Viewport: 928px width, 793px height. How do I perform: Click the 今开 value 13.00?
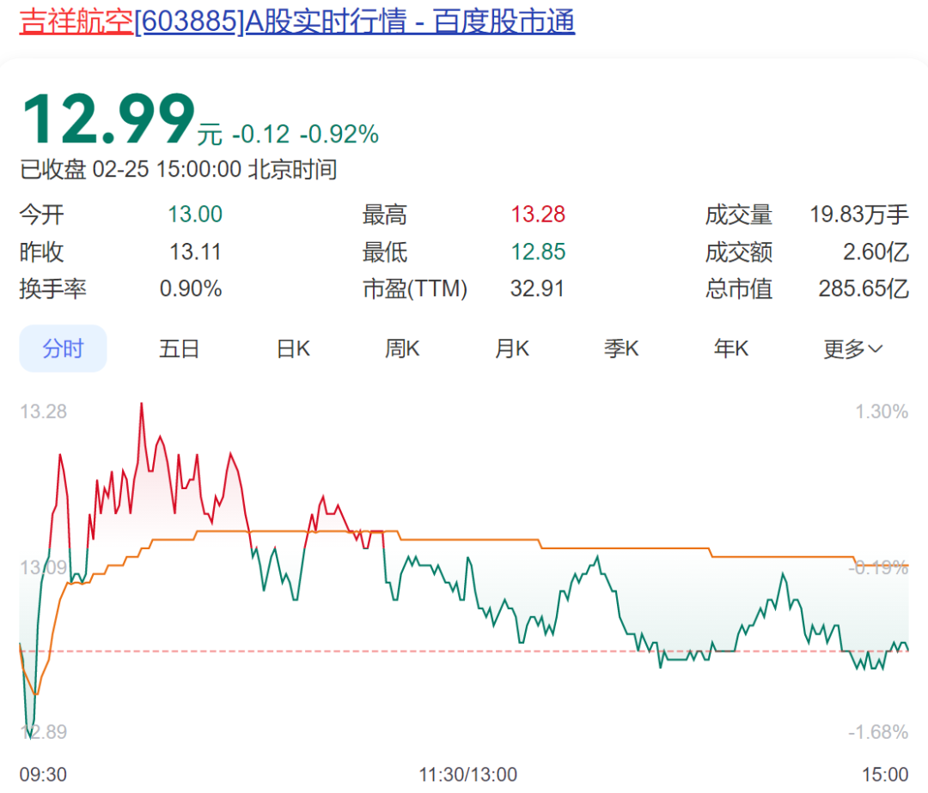coord(195,215)
